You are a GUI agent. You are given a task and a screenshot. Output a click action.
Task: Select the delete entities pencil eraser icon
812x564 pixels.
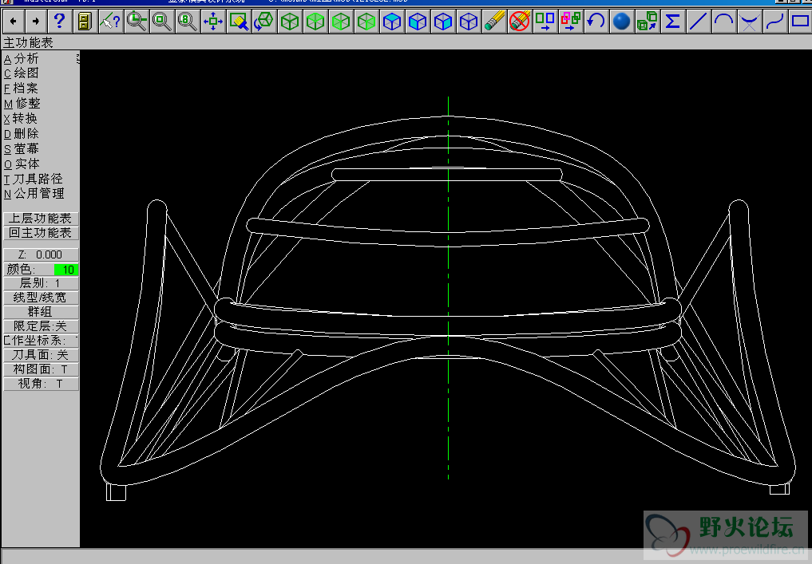pyautogui.click(x=494, y=22)
